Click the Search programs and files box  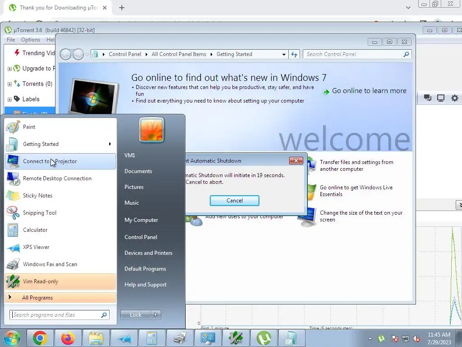click(x=60, y=315)
